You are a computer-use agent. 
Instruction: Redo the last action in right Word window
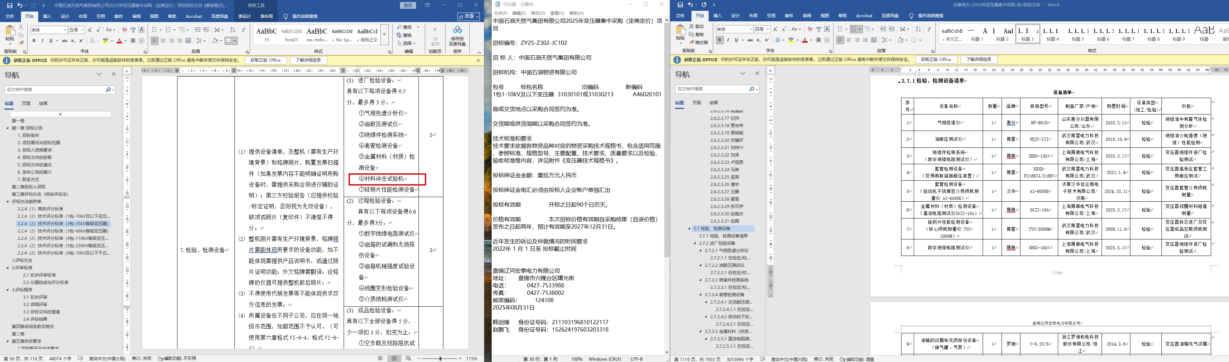coord(703,5)
